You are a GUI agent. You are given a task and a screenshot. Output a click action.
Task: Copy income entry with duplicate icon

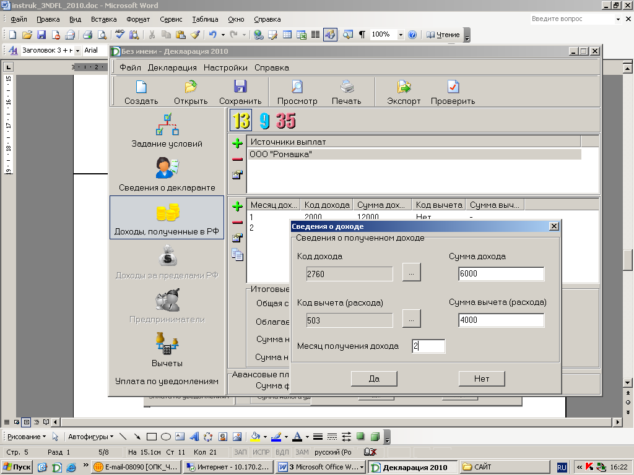237,254
